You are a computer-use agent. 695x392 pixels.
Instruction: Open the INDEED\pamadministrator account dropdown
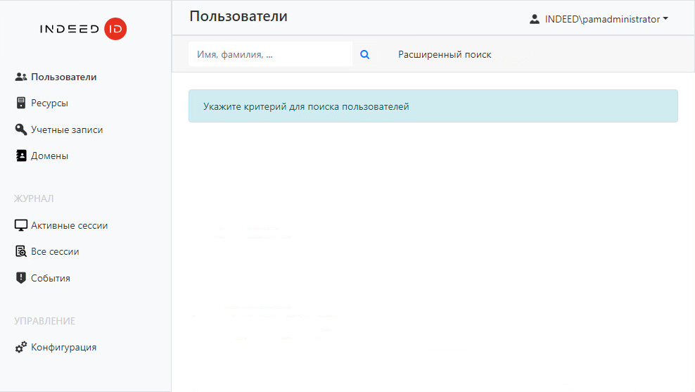pyautogui.click(x=601, y=19)
